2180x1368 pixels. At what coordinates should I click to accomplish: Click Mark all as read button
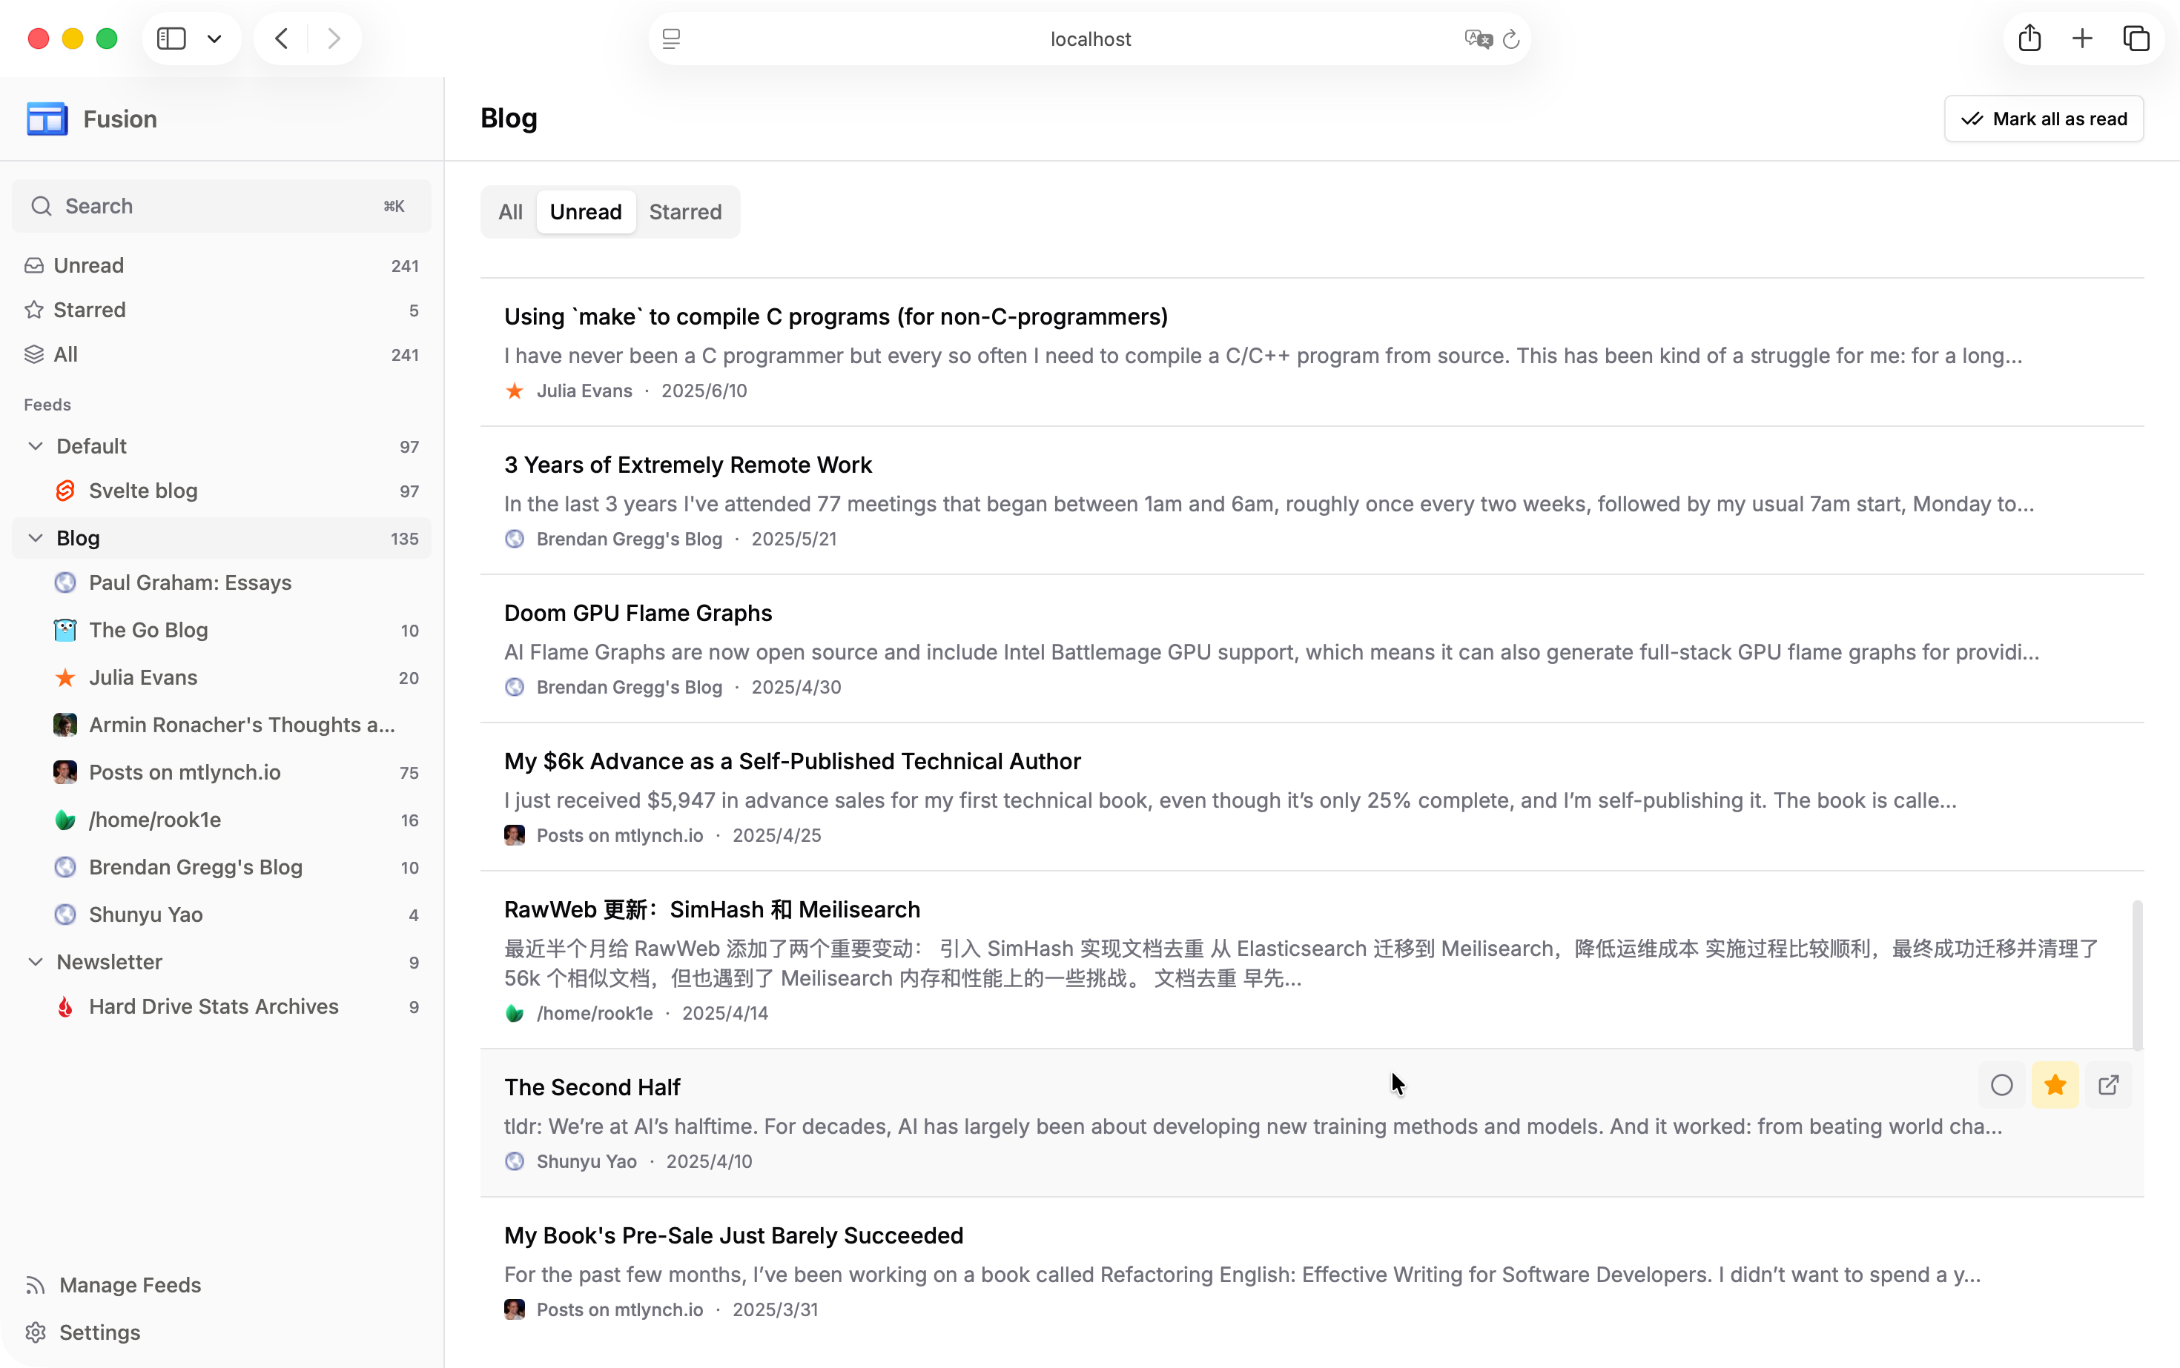pos(2044,119)
